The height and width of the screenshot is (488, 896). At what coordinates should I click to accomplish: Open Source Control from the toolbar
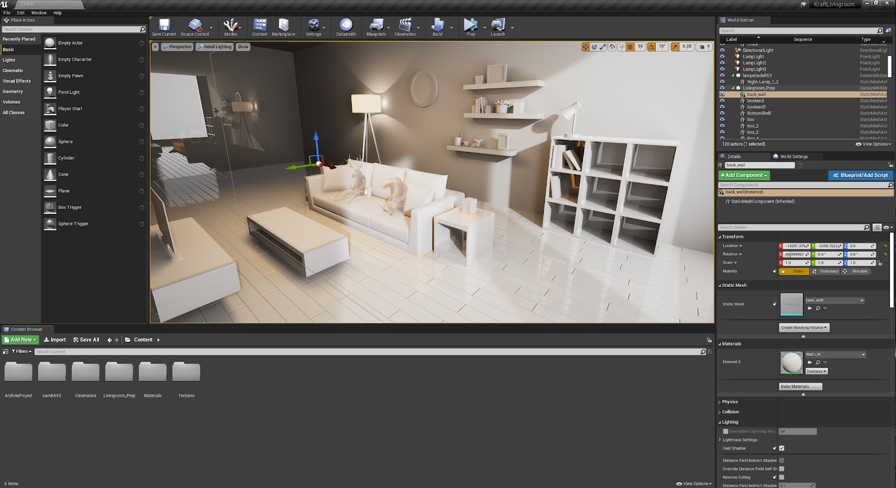[x=194, y=27]
